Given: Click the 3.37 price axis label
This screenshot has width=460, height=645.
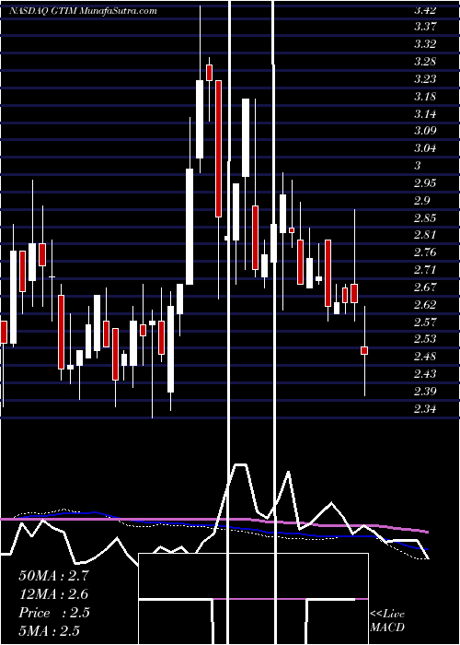Looking at the screenshot, I should [425, 27].
